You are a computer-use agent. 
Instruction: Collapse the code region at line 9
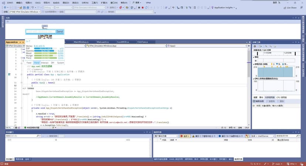(x=21, y=74)
